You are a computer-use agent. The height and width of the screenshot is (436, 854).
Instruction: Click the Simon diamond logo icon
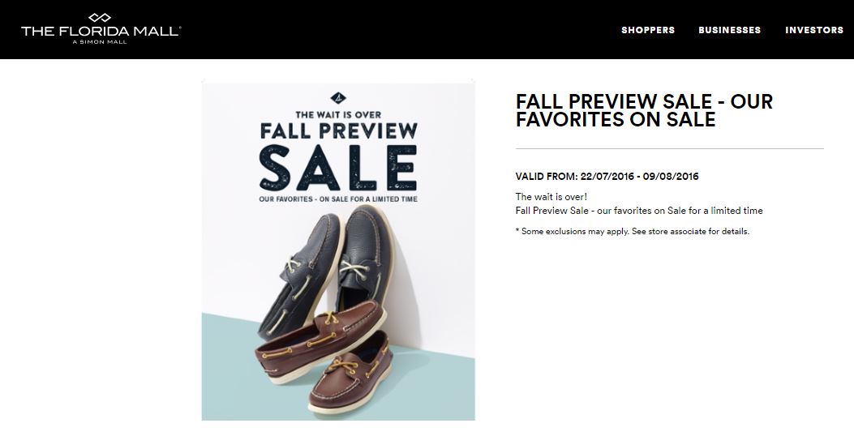click(x=100, y=18)
